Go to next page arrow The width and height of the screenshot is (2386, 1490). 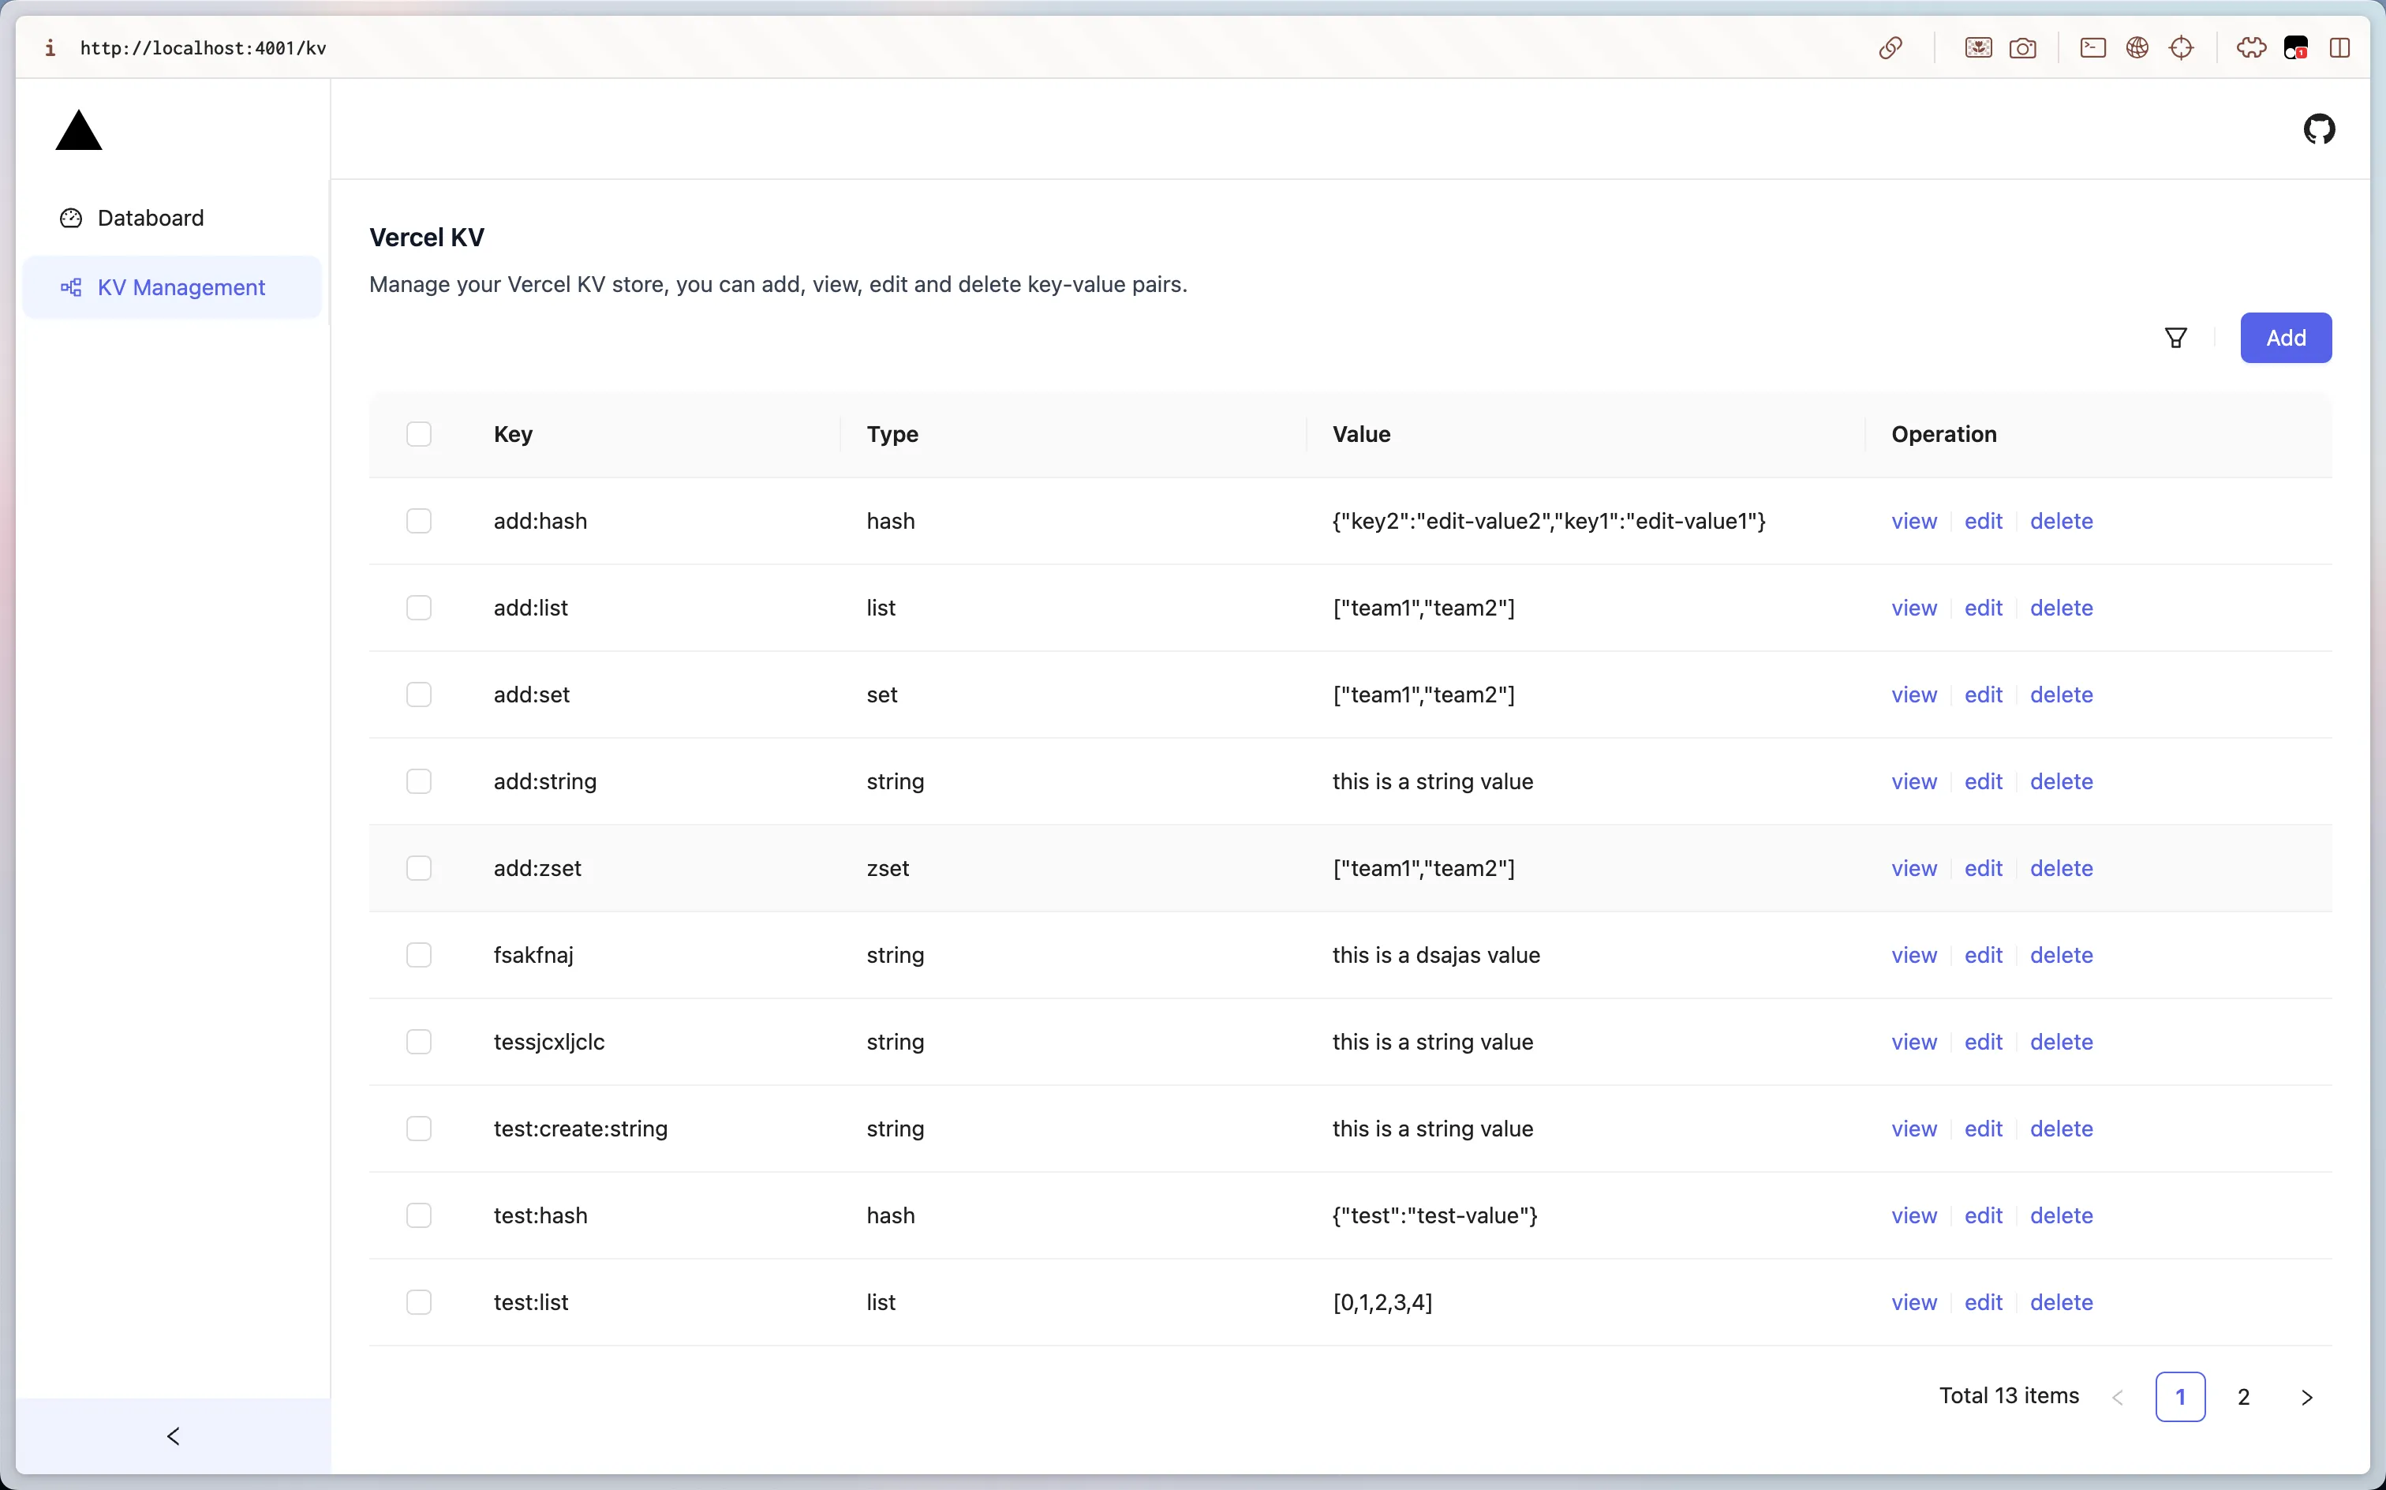(2306, 1396)
